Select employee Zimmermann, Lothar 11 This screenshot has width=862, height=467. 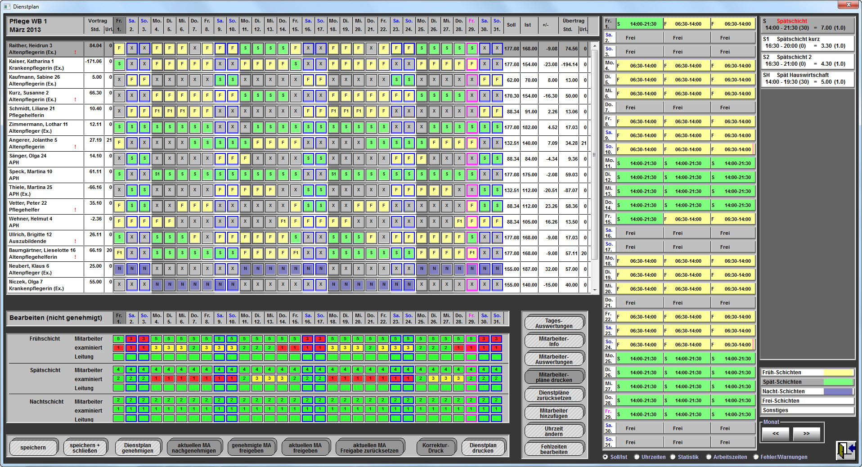(x=45, y=128)
